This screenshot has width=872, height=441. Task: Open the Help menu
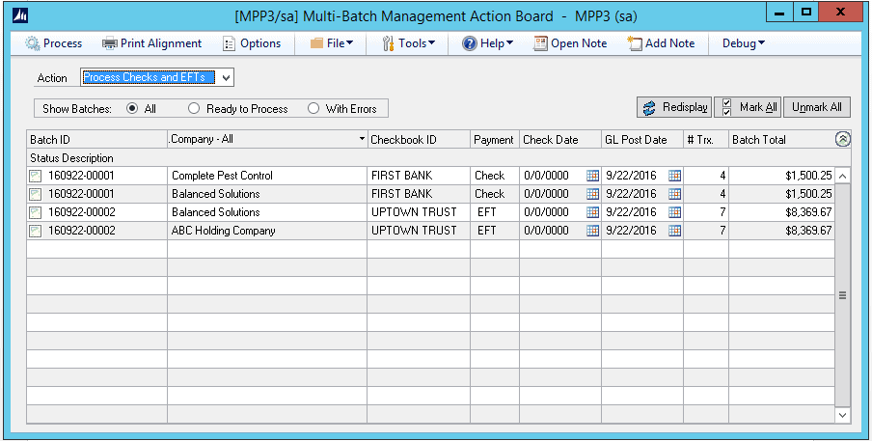click(x=488, y=43)
